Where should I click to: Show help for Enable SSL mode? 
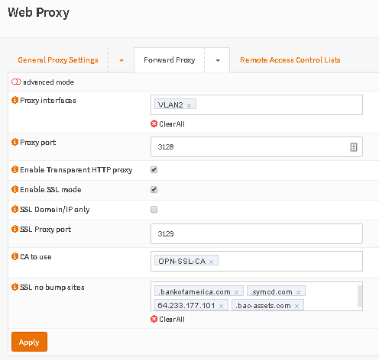(x=15, y=189)
